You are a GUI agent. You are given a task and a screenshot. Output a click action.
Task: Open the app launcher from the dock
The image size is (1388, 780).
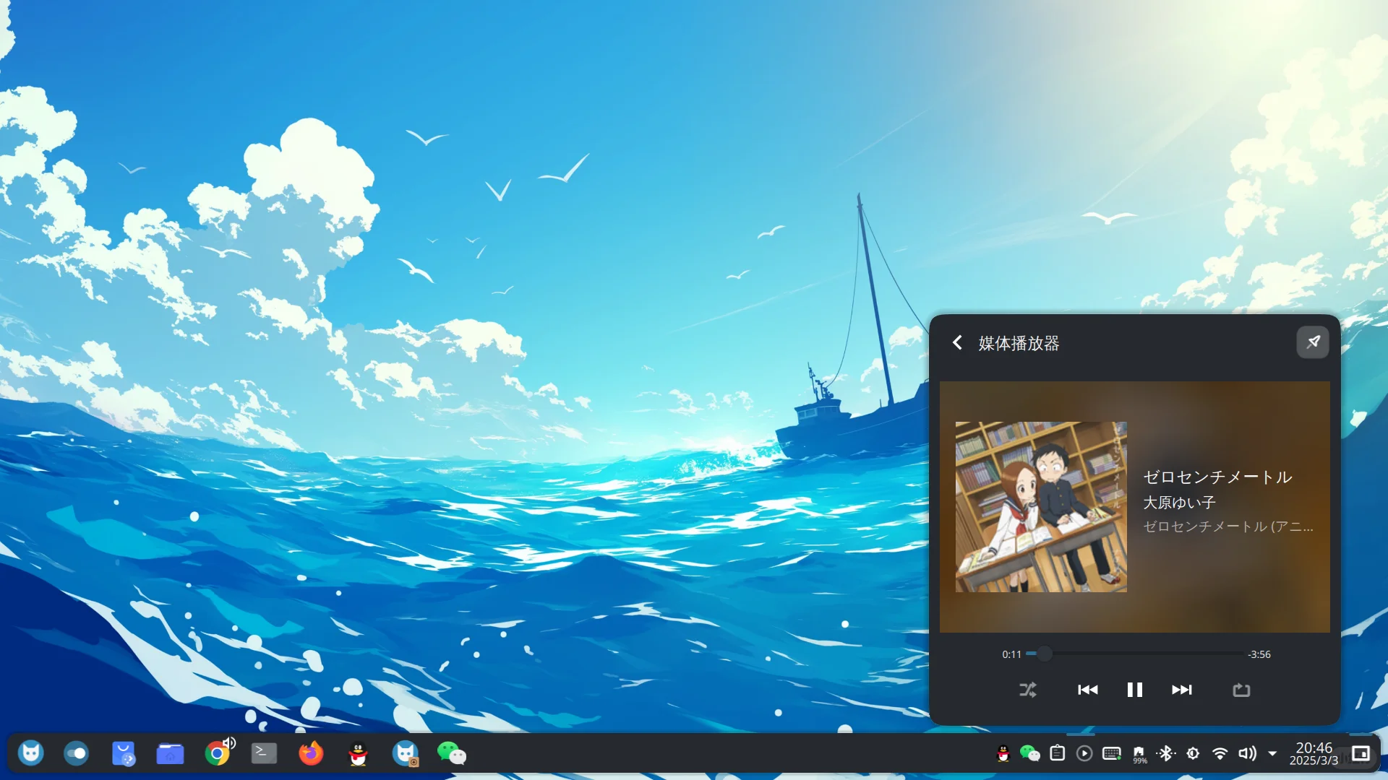click(x=30, y=753)
